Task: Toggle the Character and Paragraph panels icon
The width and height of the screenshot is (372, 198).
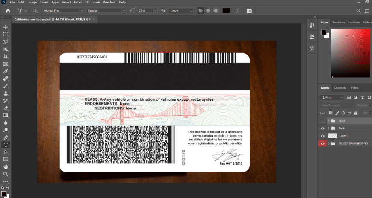Action: (x=249, y=11)
